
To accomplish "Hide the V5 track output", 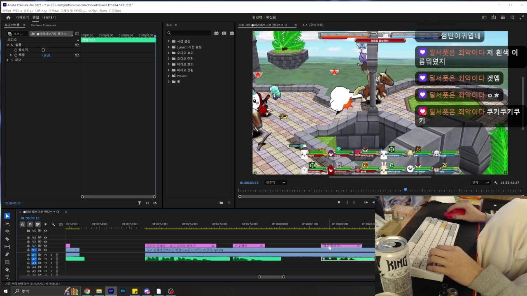I will point(45,231).
